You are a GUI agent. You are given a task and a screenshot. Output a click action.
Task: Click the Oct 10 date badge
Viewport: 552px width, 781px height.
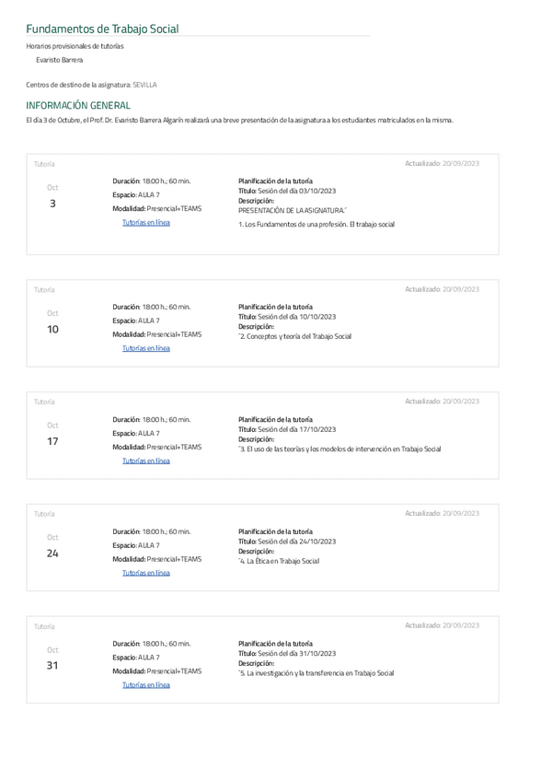pyautogui.click(x=52, y=321)
